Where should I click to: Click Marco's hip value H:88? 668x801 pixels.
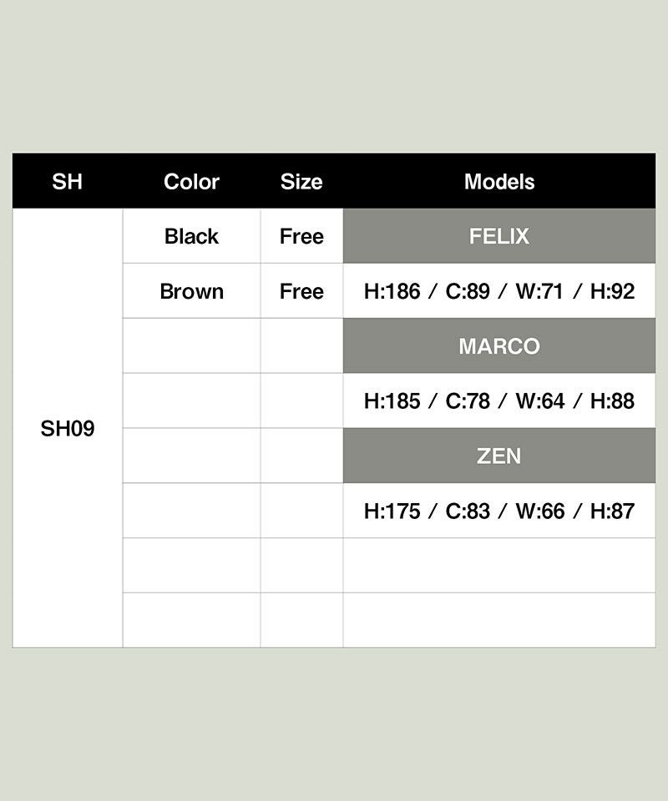[x=612, y=401]
